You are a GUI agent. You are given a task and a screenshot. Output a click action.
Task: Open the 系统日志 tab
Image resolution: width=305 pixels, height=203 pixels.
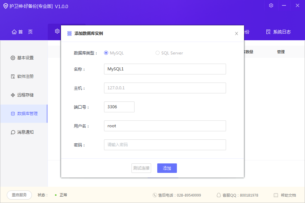click(x=278, y=32)
